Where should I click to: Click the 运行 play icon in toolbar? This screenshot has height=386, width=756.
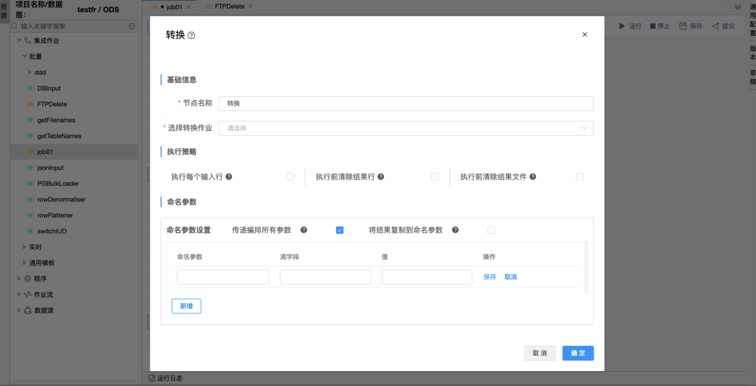(622, 26)
